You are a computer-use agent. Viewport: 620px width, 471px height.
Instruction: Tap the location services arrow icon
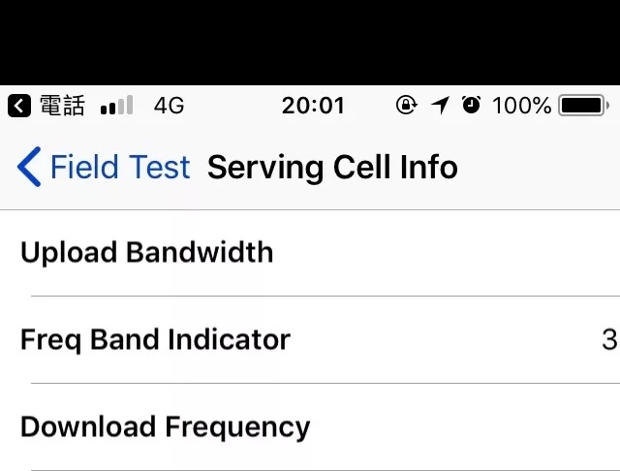(x=441, y=106)
